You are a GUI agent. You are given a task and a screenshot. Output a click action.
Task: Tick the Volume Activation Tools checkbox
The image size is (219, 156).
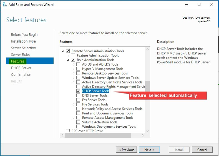78,122
